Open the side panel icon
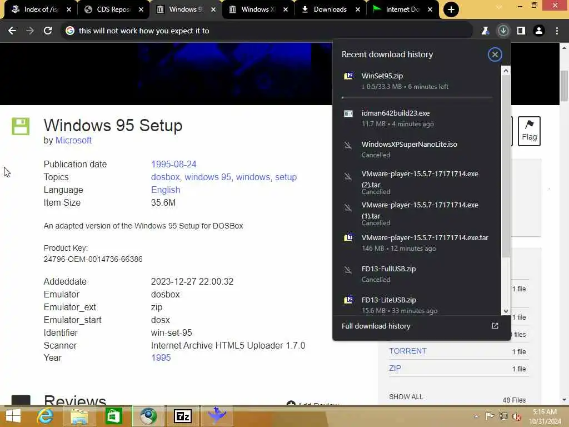The height and width of the screenshot is (427, 569). coord(521,31)
